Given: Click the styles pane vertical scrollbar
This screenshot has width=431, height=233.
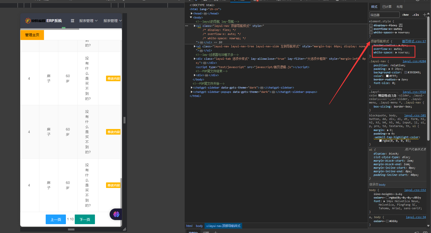Looking at the screenshot, I should pyautogui.click(x=428, y=78).
